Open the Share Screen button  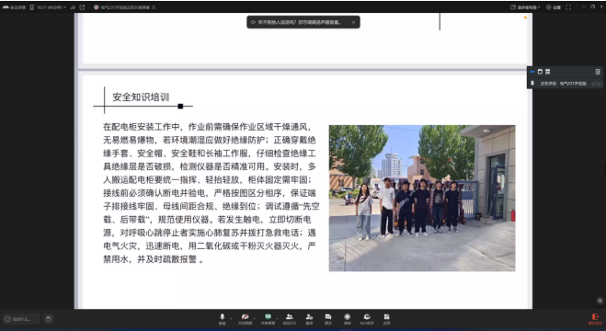click(x=268, y=319)
